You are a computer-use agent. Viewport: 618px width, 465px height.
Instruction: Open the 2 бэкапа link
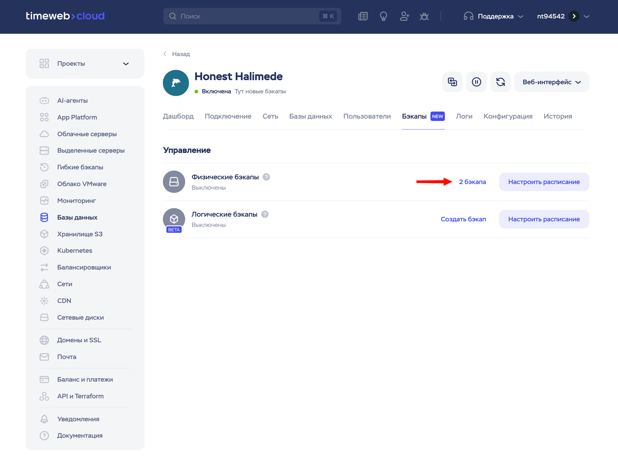(x=472, y=182)
